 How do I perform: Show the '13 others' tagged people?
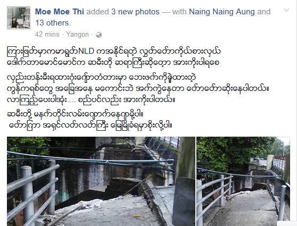[x=52, y=23]
